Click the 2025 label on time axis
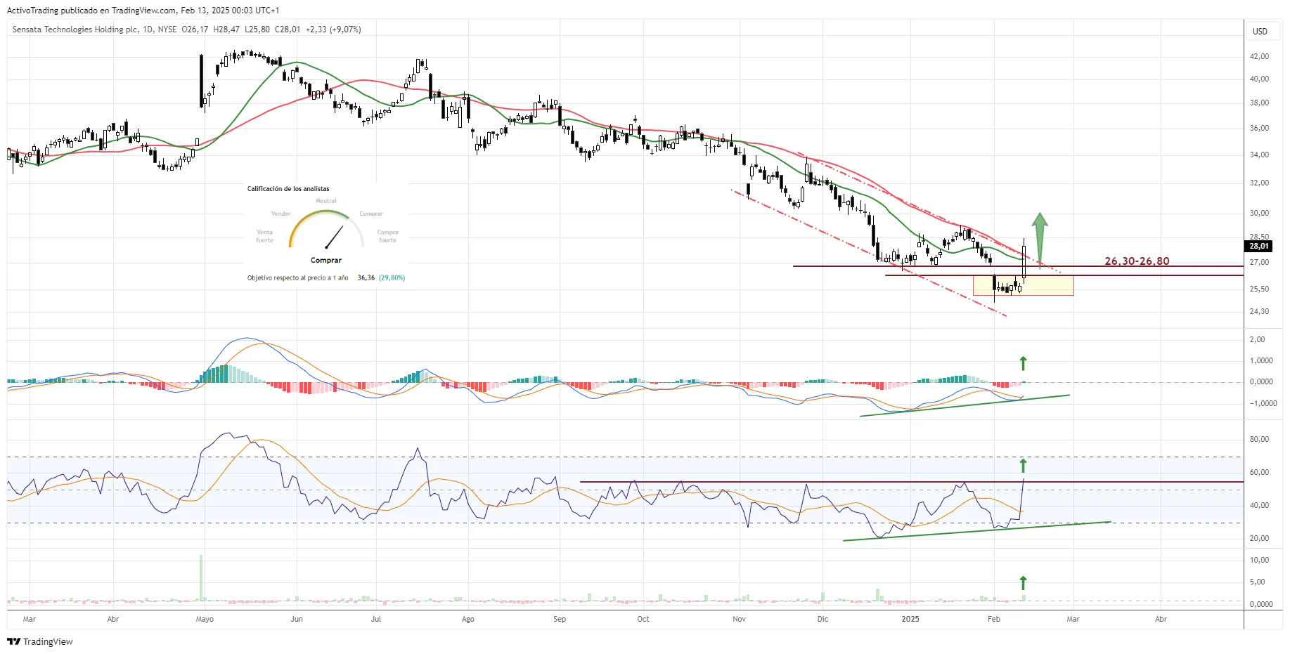 coord(910,619)
